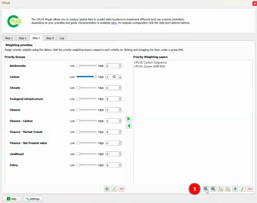
Task: Switch to the Step 4 tab
Action: point(50,38)
